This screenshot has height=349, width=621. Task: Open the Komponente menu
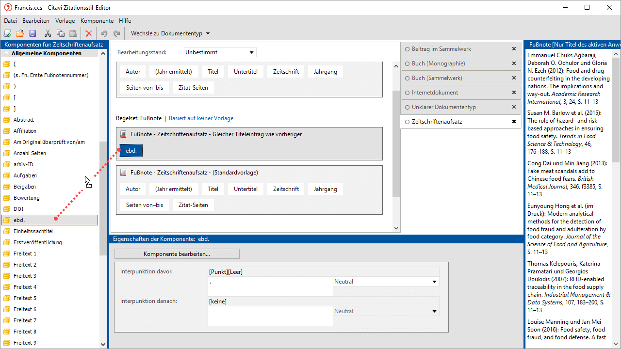click(x=97, y=21)
